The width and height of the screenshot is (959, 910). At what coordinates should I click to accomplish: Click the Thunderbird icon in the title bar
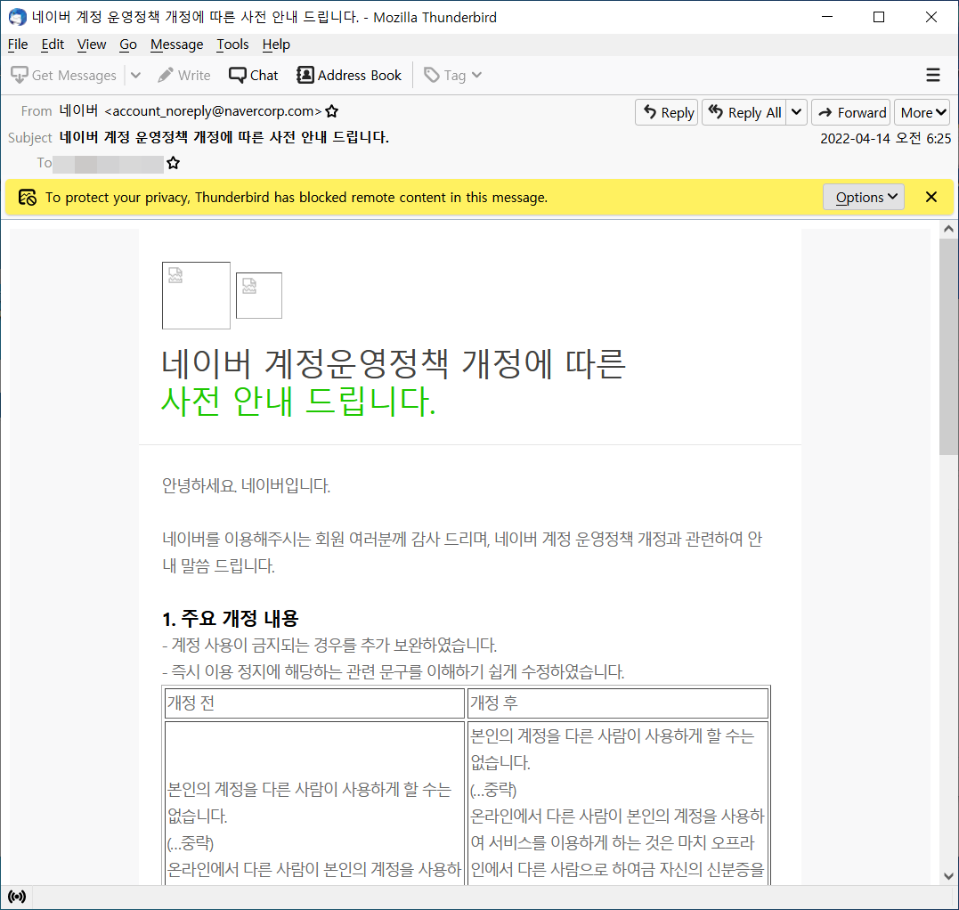pyautogui.click(x=17, y=17)
